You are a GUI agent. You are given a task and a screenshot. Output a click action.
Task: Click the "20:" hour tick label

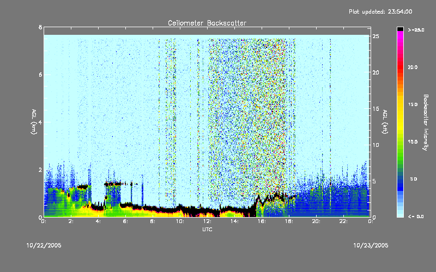coord(316,221)
